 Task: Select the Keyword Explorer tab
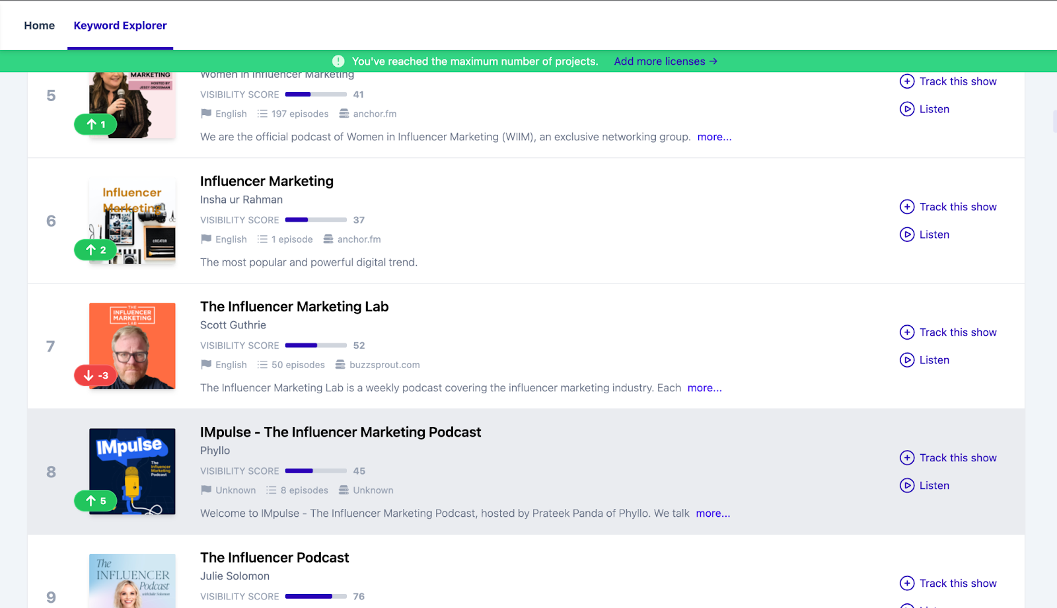[x=120, y=26]
